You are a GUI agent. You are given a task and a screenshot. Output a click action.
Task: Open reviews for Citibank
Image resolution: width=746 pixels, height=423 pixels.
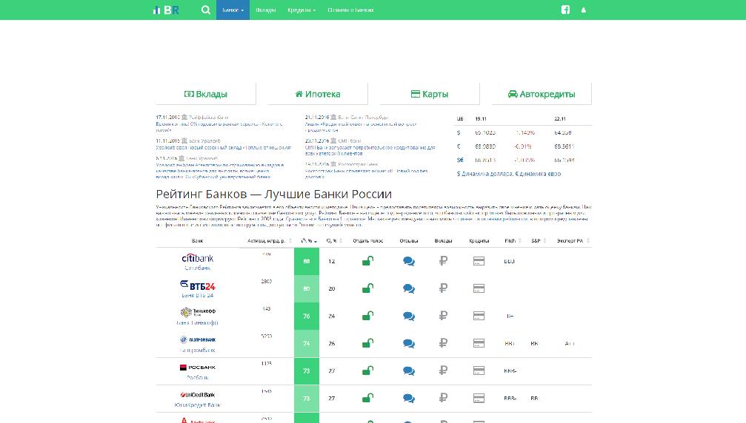[409, 261]
